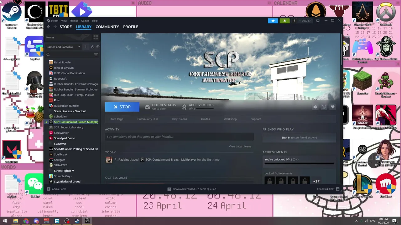Expand the wallet balance 0.80 SR dropdown
Viewport: 401px width, 225px height.
pos(305,21)
